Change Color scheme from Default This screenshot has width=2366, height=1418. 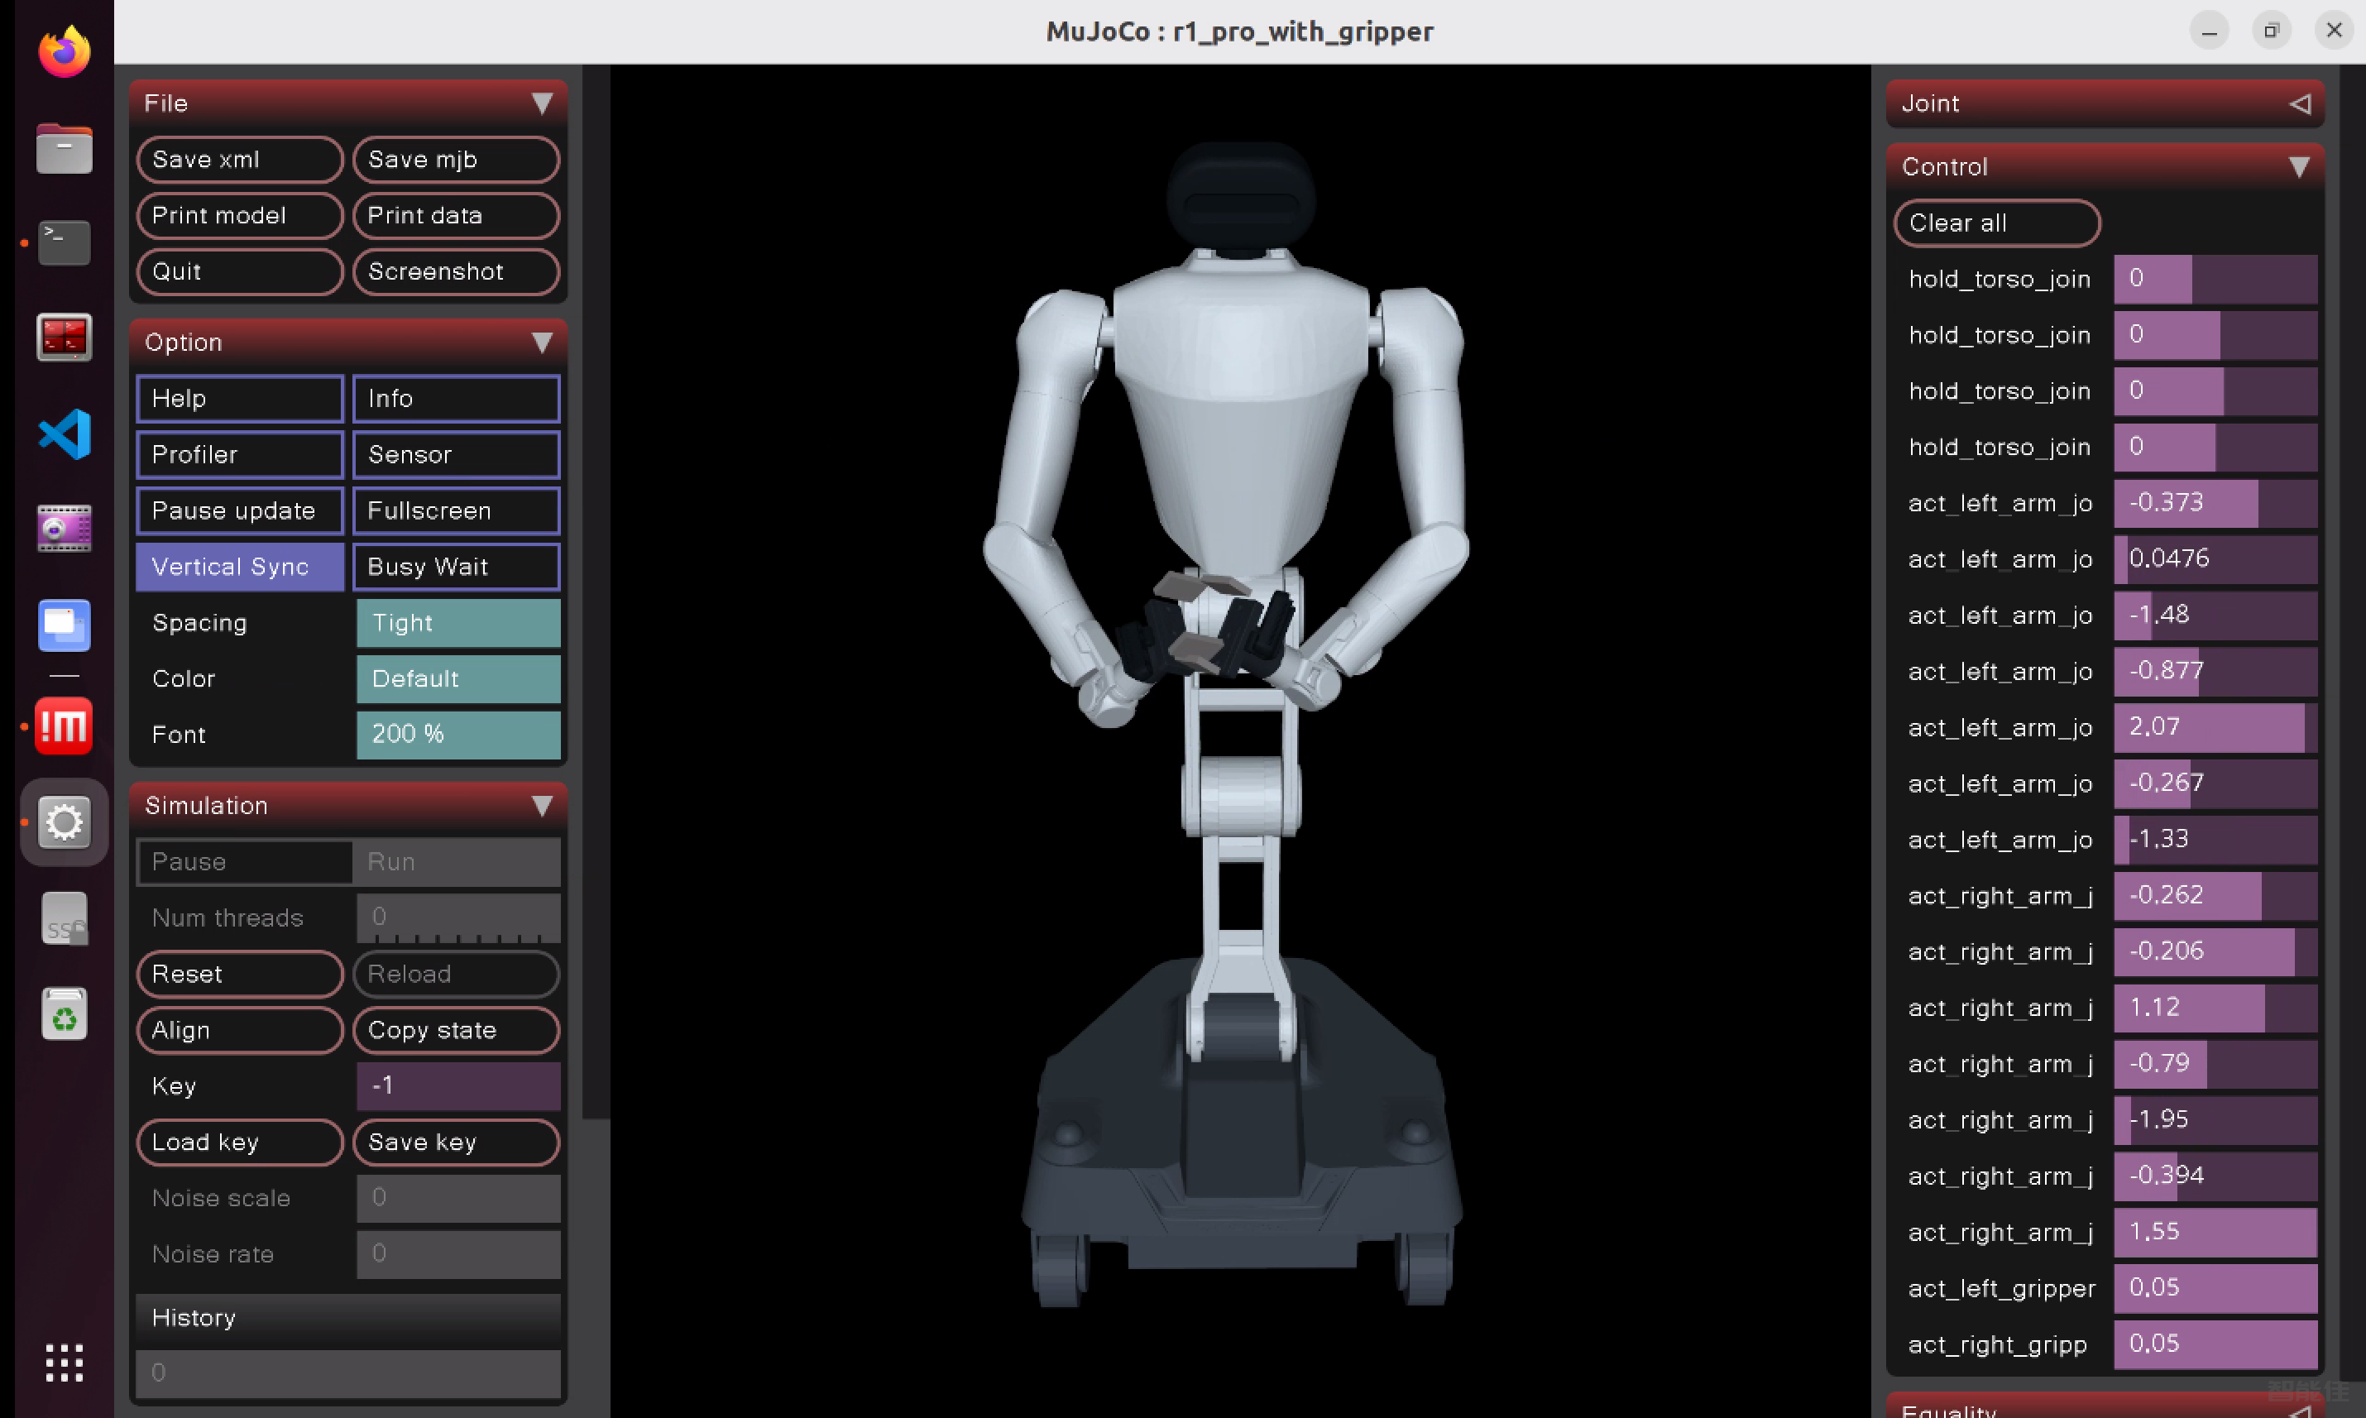tap(458, 679)
